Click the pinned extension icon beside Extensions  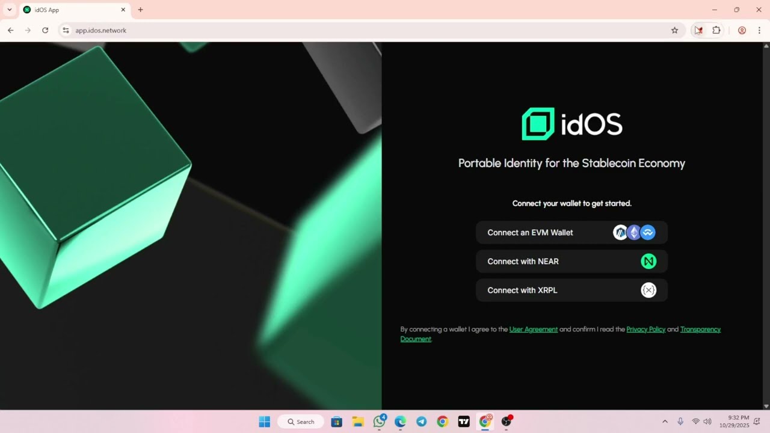click(x=698, y=30)
